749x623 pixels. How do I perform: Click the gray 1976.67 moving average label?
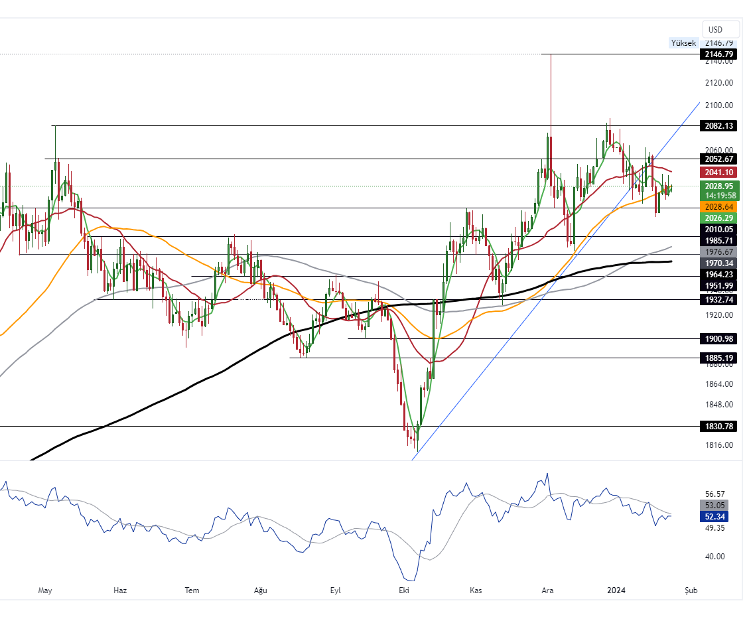pyautogui.click(x=720, y=251)
